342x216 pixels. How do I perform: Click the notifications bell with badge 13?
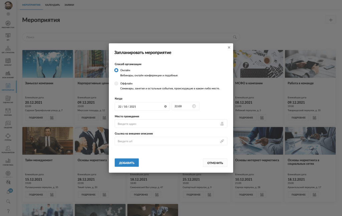[9, 192]
